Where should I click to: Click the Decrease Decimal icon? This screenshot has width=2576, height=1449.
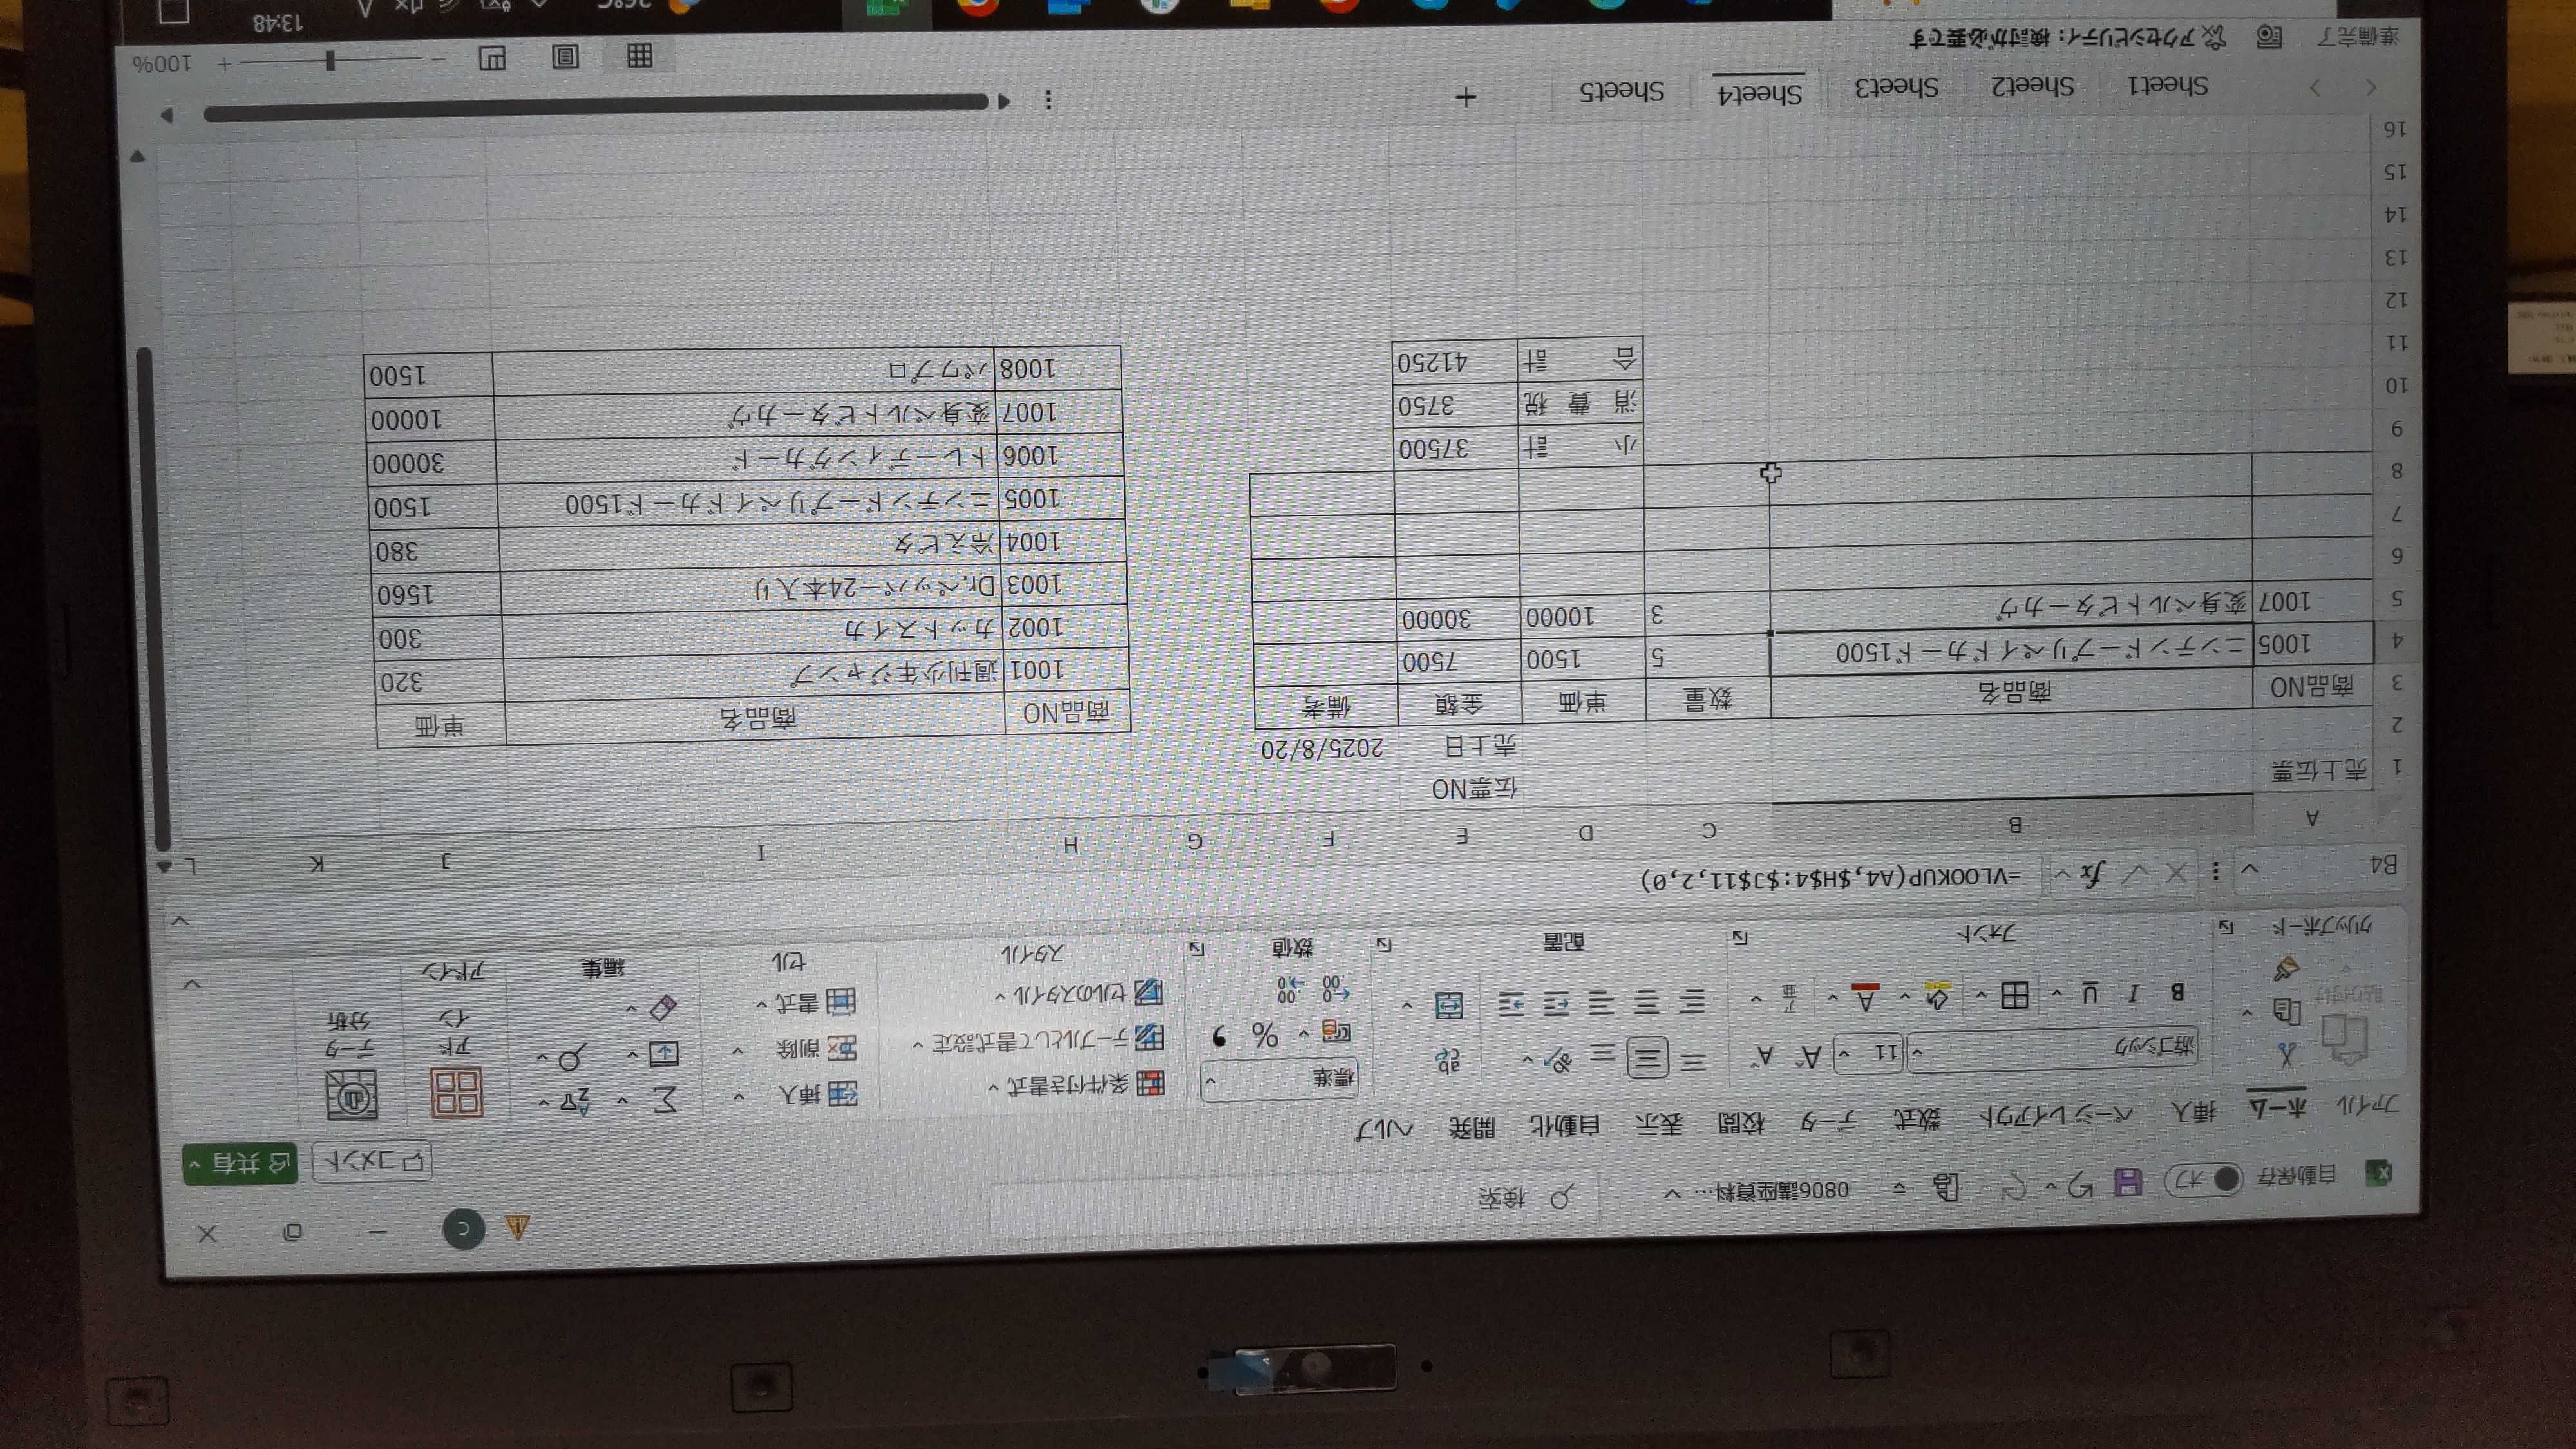tap(1291, 990)
